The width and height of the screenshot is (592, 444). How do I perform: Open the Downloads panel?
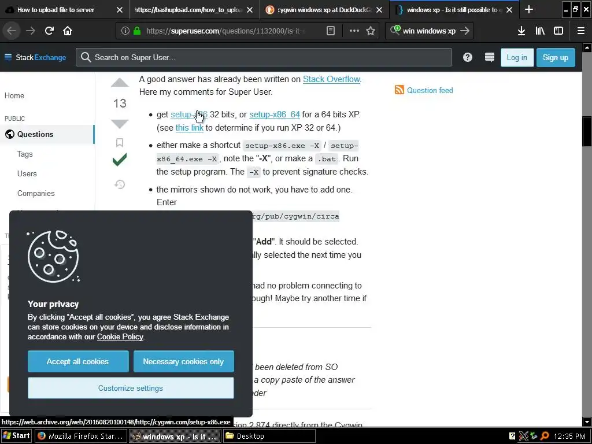click(x=521, y=31)
